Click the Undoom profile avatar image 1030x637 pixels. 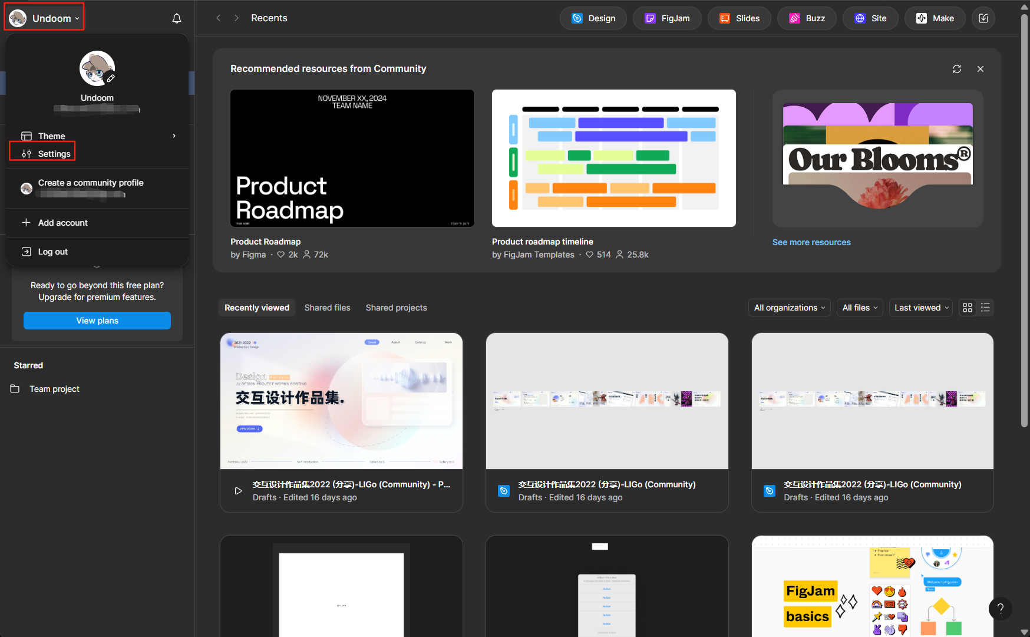[x=97, y=68]
